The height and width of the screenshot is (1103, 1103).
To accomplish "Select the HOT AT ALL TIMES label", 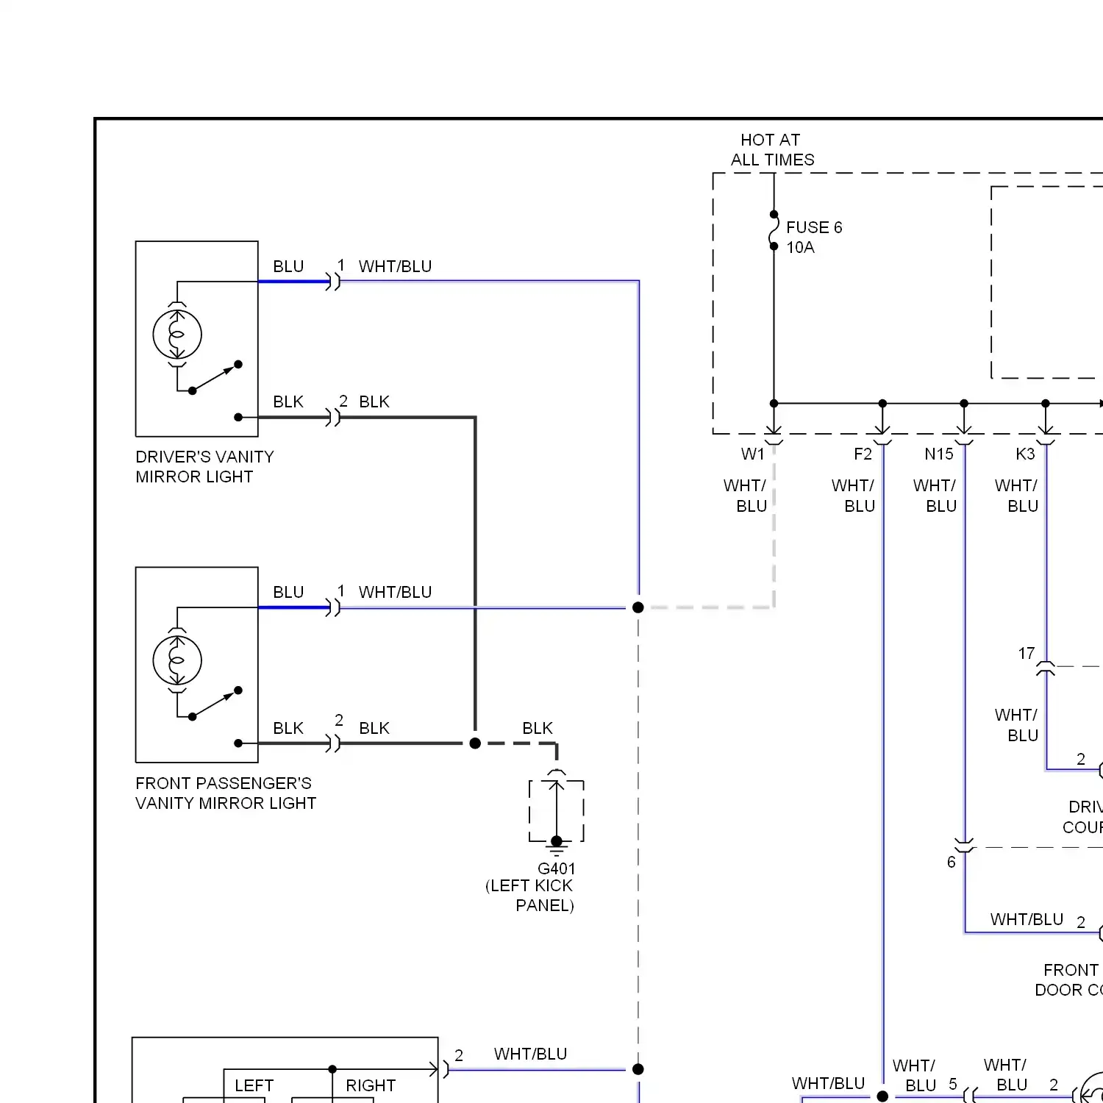I will [772, 150].
